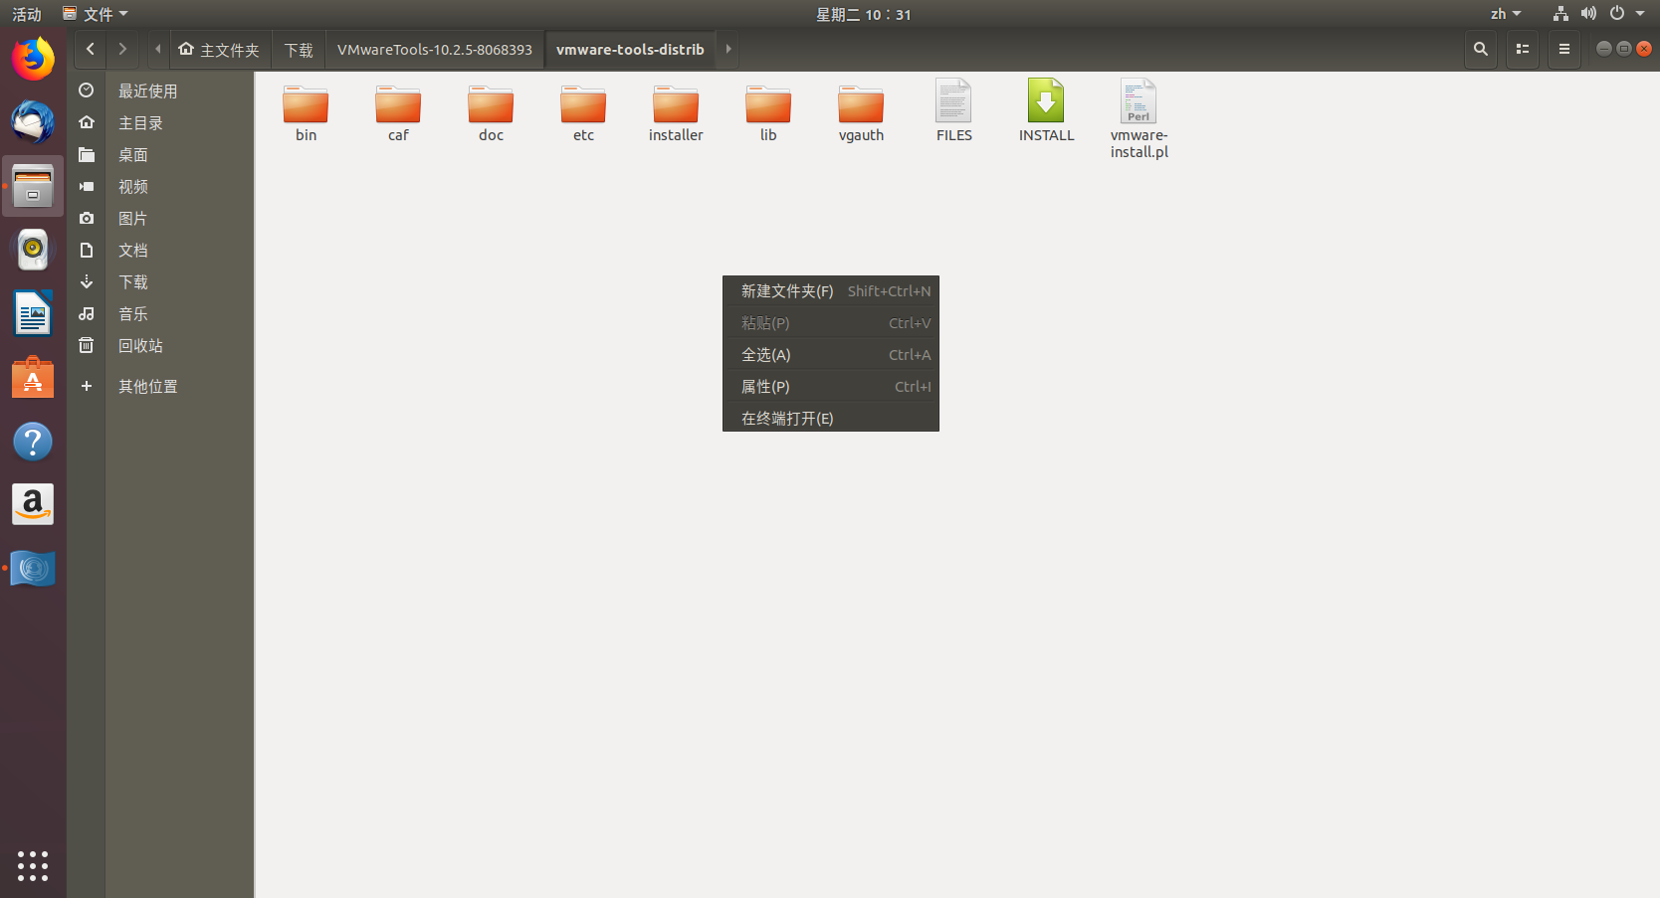The image size is (1660, 898).
Task: Select the INSTALL file icon
Action: coord(1046,101)
